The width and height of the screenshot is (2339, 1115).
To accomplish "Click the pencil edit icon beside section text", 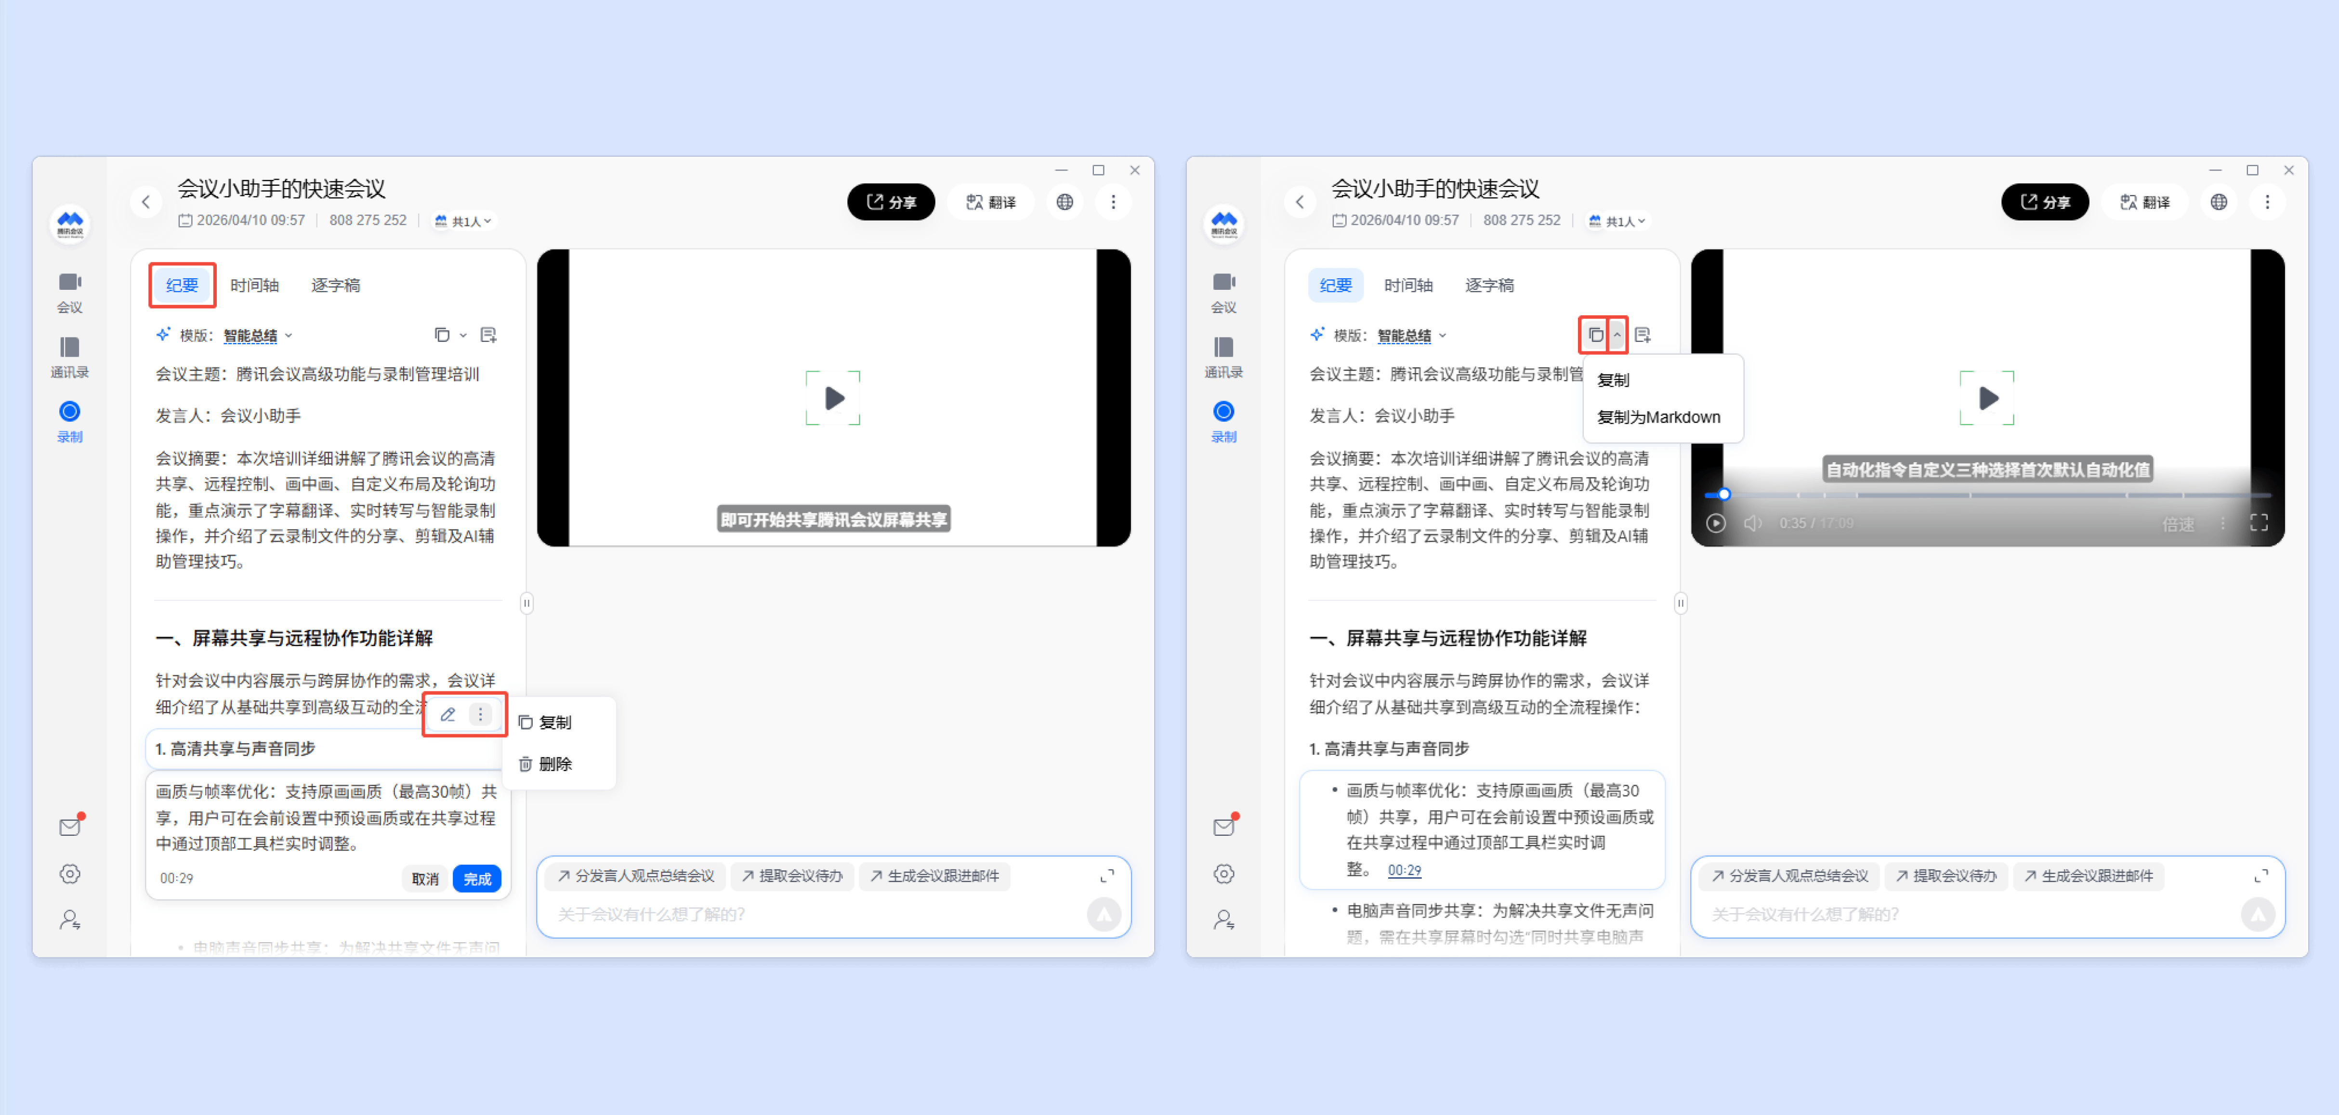I will pos(447,715).
